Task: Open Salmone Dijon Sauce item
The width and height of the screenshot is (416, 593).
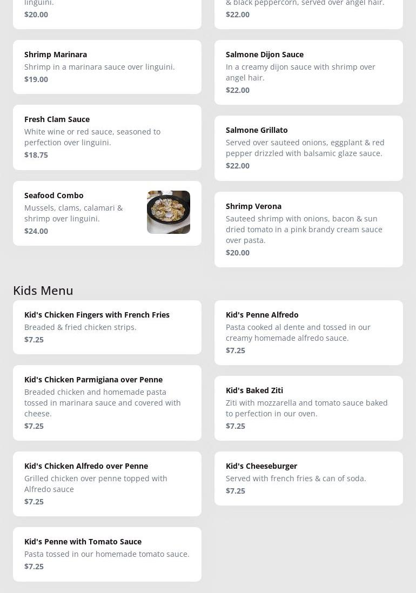Action: pos(308,72)
